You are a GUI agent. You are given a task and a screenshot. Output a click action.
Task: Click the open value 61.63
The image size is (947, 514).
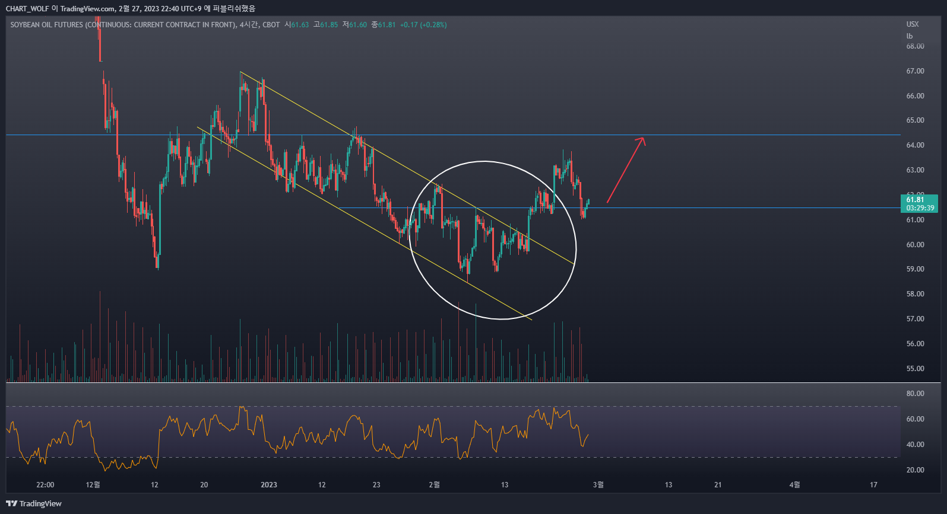coord(300,25)
